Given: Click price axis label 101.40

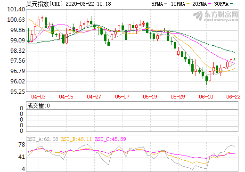Looking at the screenshot, I should click(x=16, y=9).
